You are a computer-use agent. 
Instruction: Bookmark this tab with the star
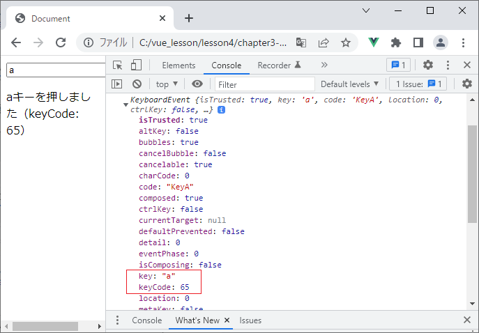(x=346, y=42)
